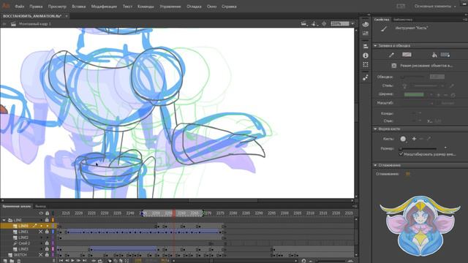
Task: Open the Управление menu
Action: point(170,7)
